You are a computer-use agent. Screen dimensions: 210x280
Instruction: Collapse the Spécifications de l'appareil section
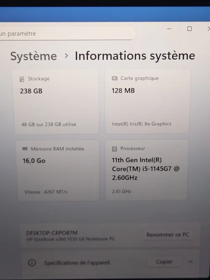point(190,262)
